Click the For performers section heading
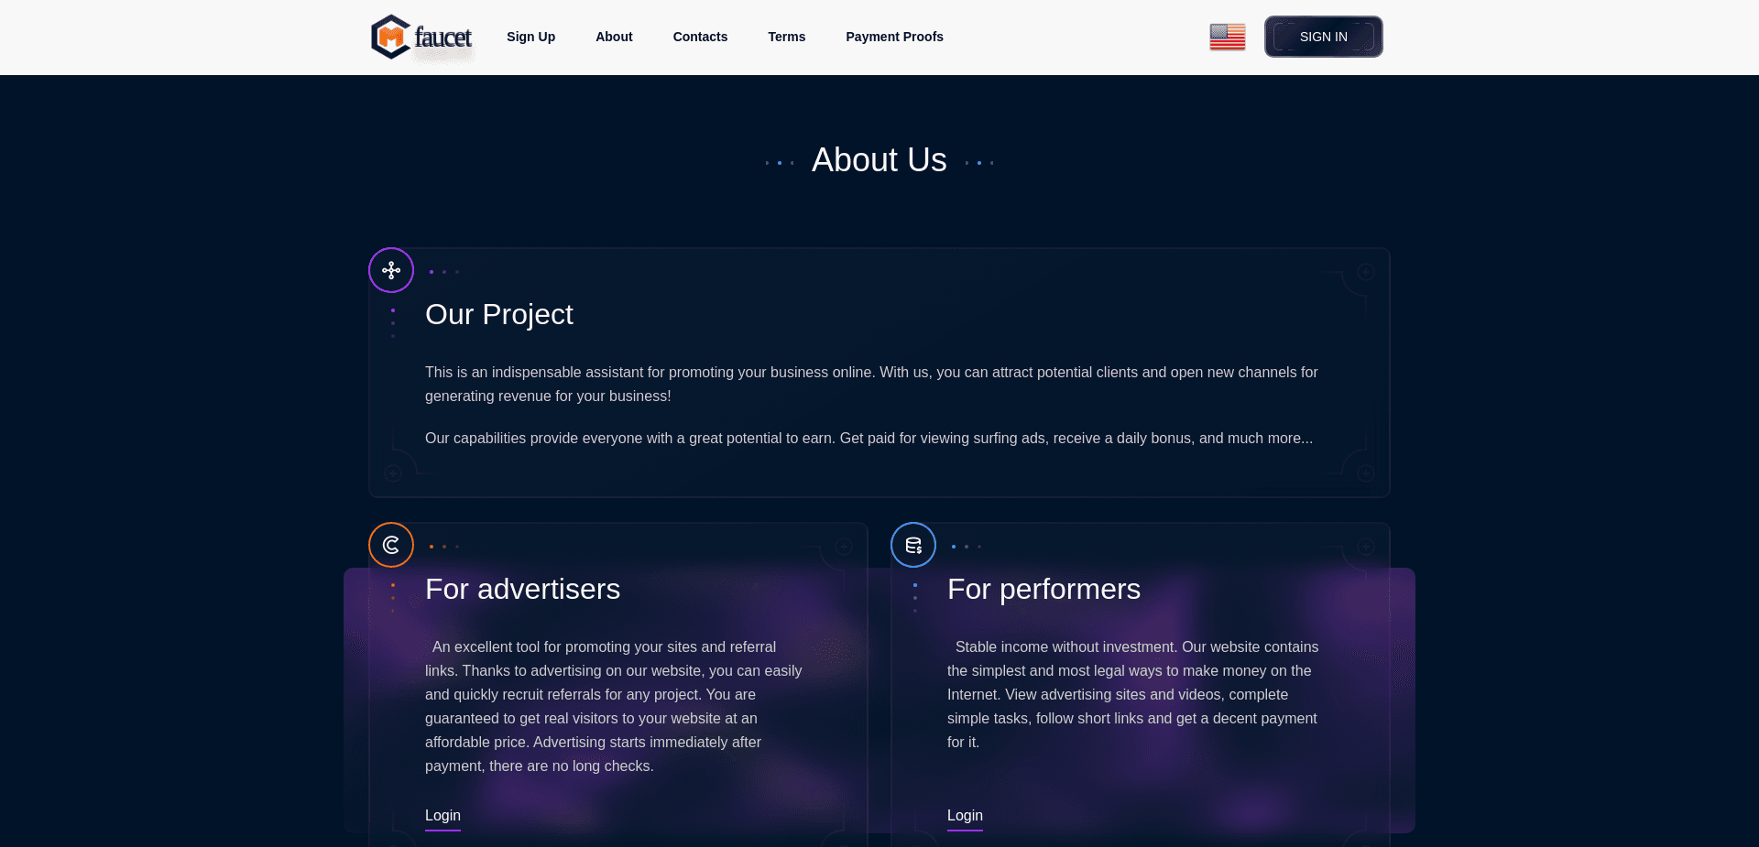The image size is (1759, 847). (x=1043, y=590)
